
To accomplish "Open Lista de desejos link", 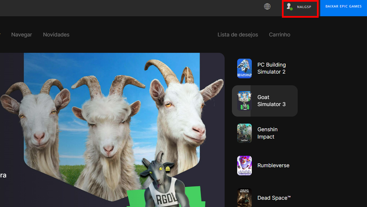I will click(238, 35).
